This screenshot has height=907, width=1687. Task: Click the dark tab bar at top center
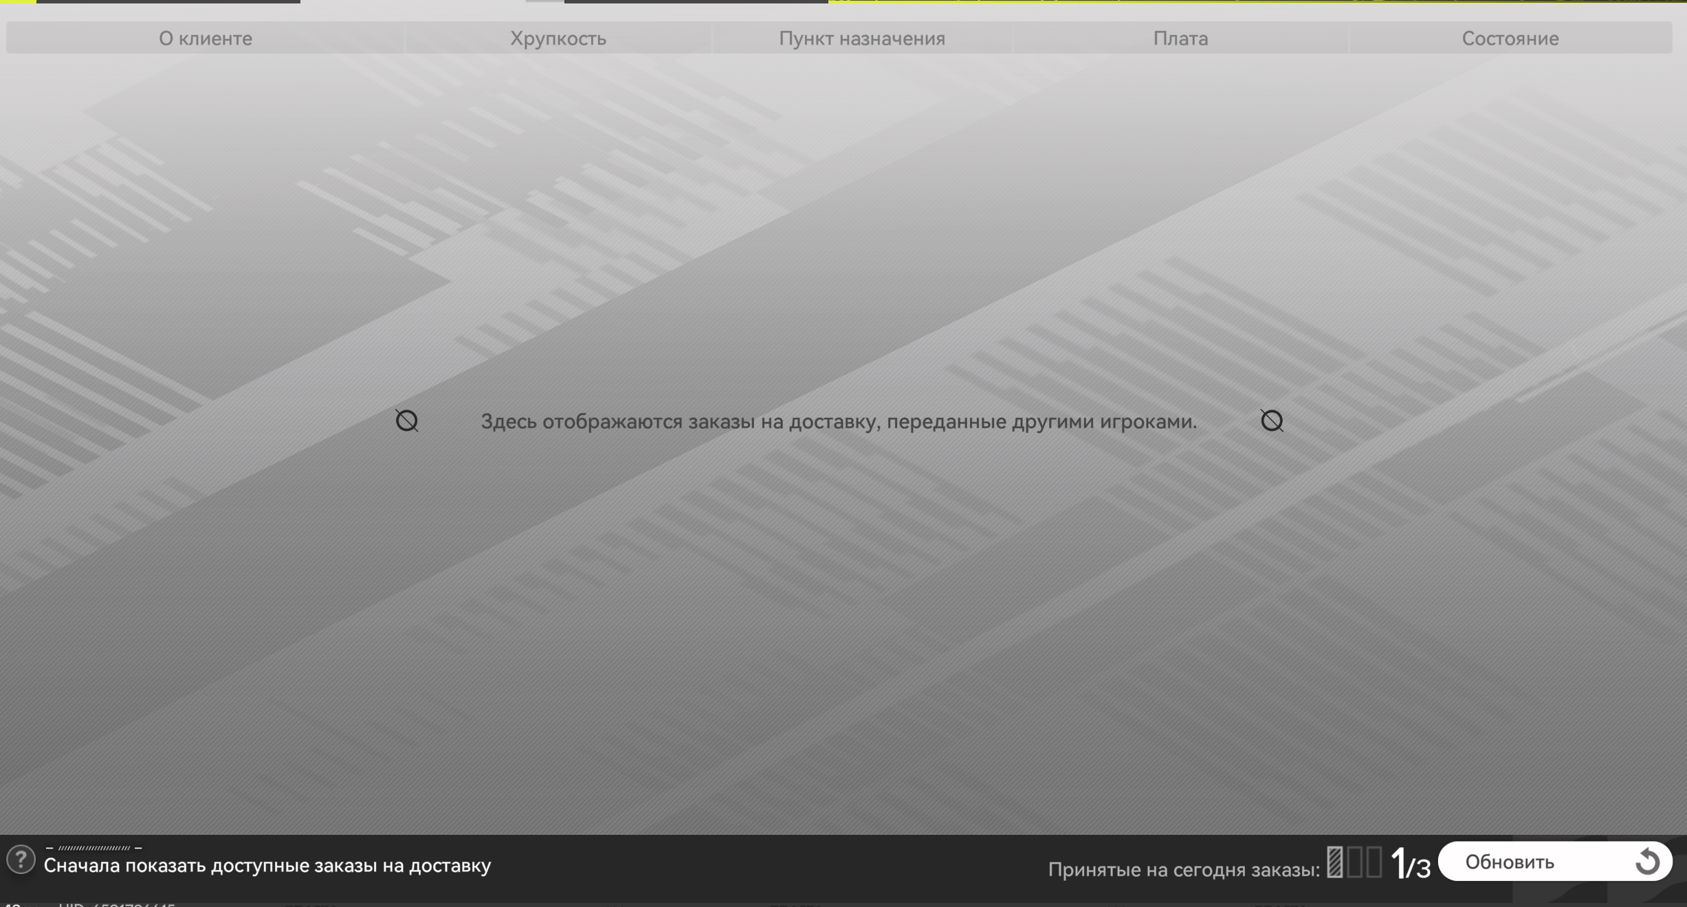(696, 2)
